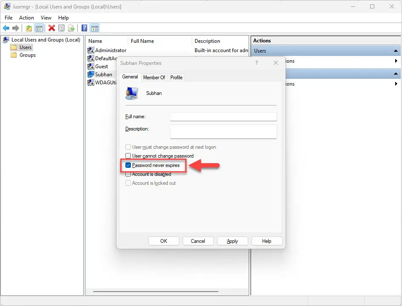
Task: Click Cancel in Subhan Properties
Action: (198, 241)
